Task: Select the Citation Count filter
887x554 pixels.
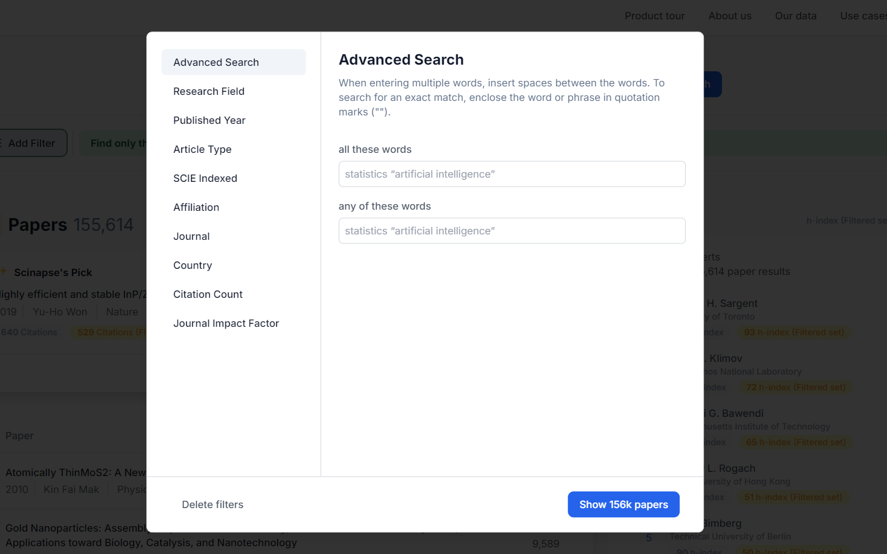Action: (x=207, y=294)
